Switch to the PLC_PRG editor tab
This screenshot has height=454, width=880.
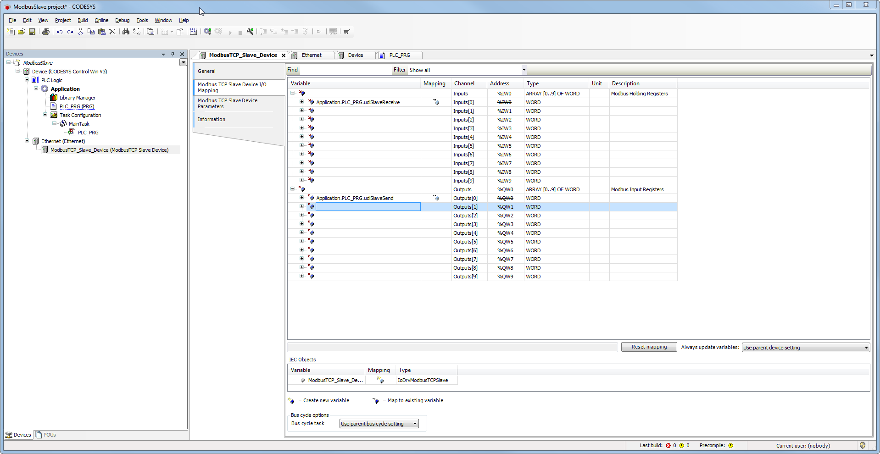tap(399, 55)
